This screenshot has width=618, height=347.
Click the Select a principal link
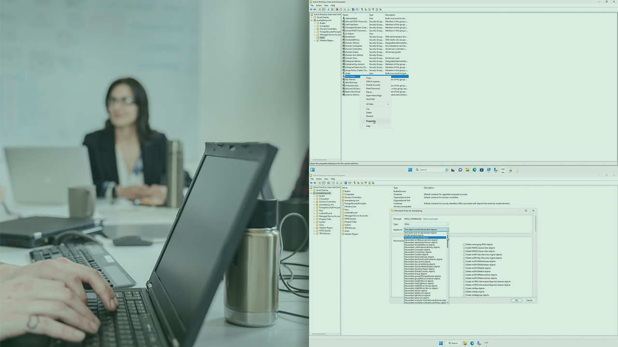[x=430, y=219]
